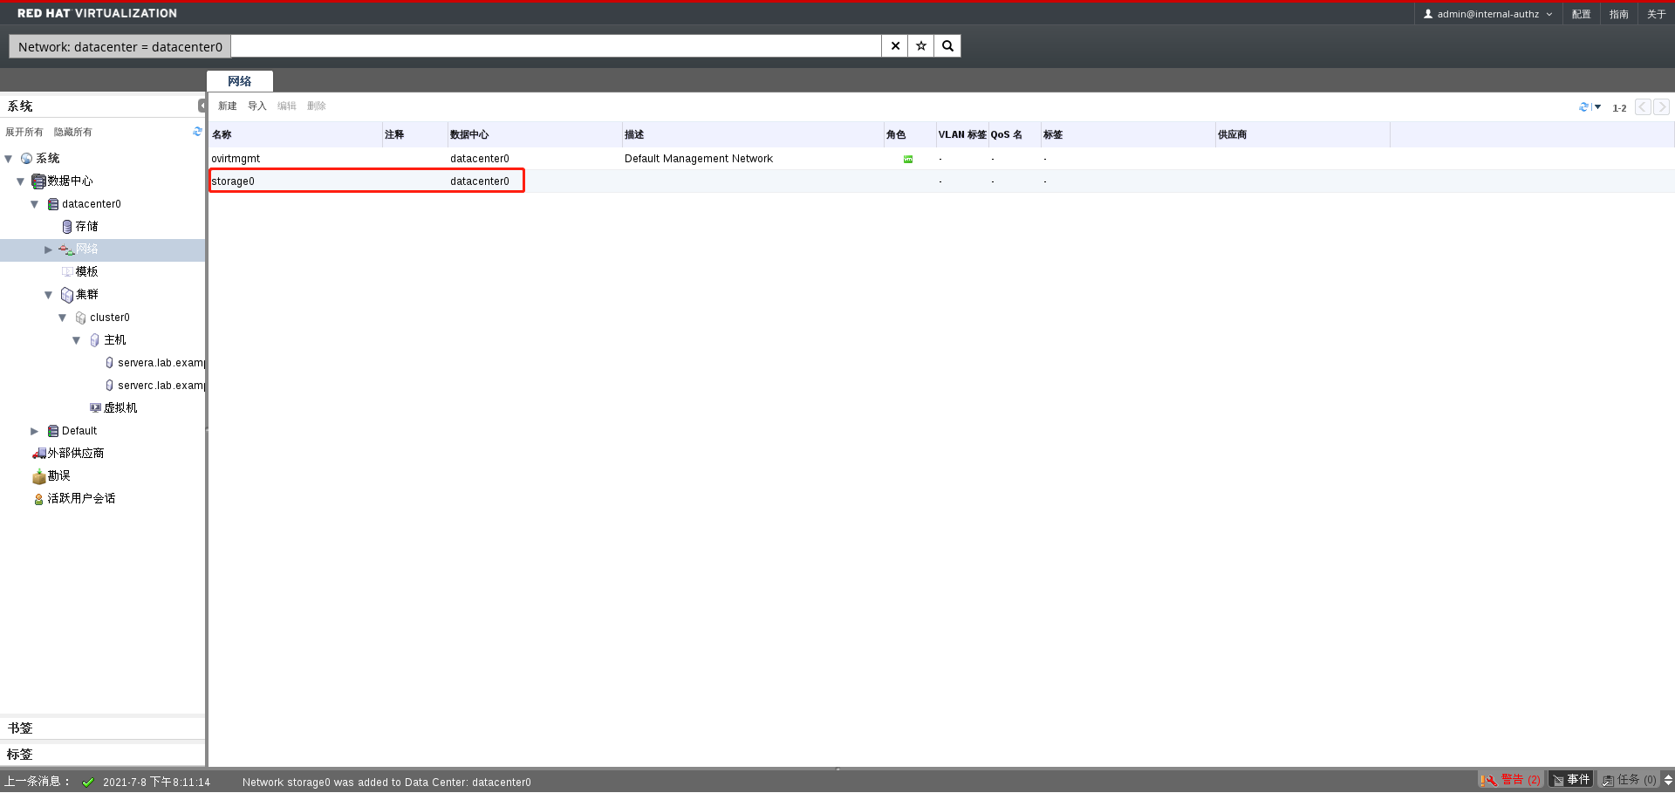This screenshot has height=793, width=1675.
Task: Select the 网络 tab
Action: 239,80
